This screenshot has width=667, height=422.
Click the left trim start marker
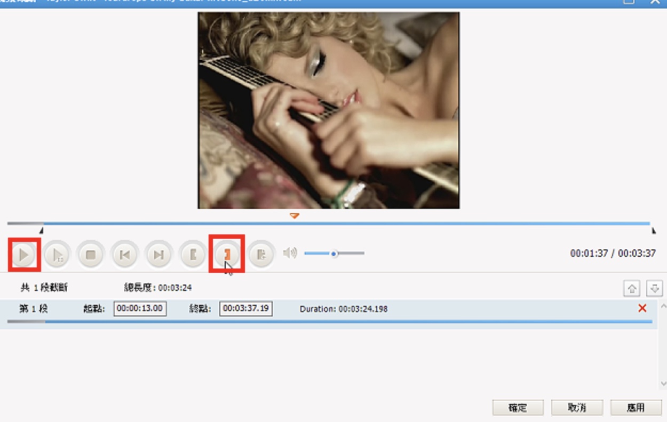pyautogui.click(x=42, y=230)
